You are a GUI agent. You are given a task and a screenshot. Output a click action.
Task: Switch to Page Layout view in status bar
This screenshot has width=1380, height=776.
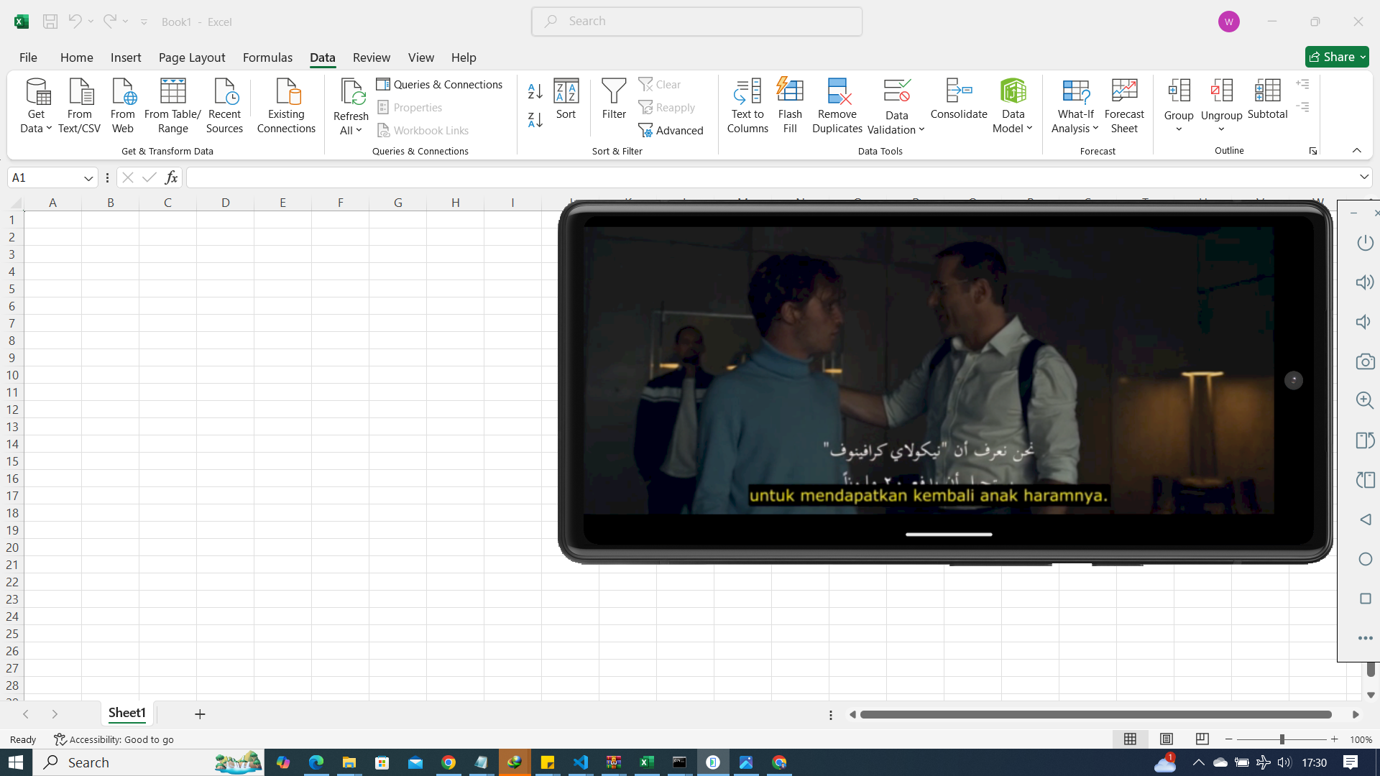1166,739
